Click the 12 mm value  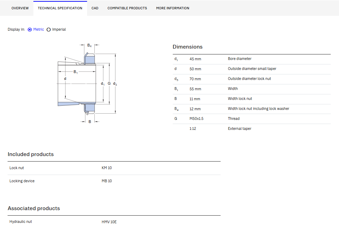click(x=195, y=109)
